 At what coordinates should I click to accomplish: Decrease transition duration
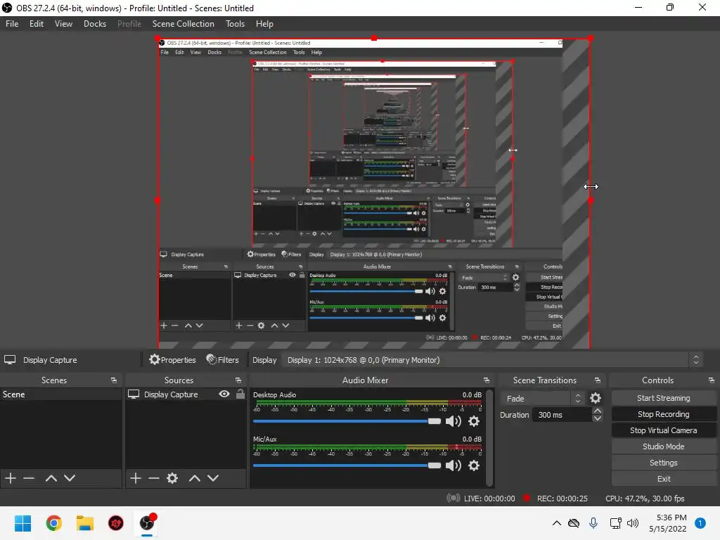598,418
